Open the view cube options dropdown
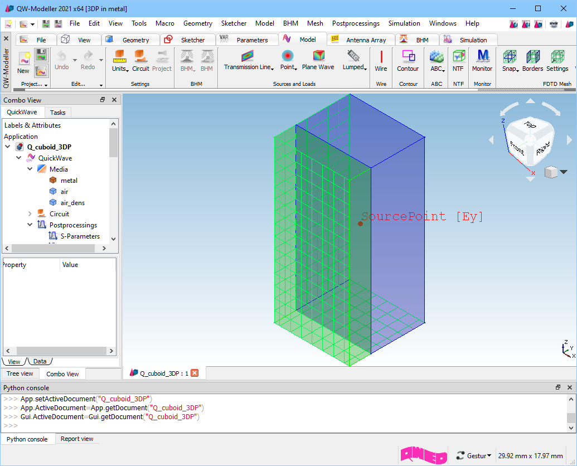Screen dimensions: 577x466 click(564, 172)
